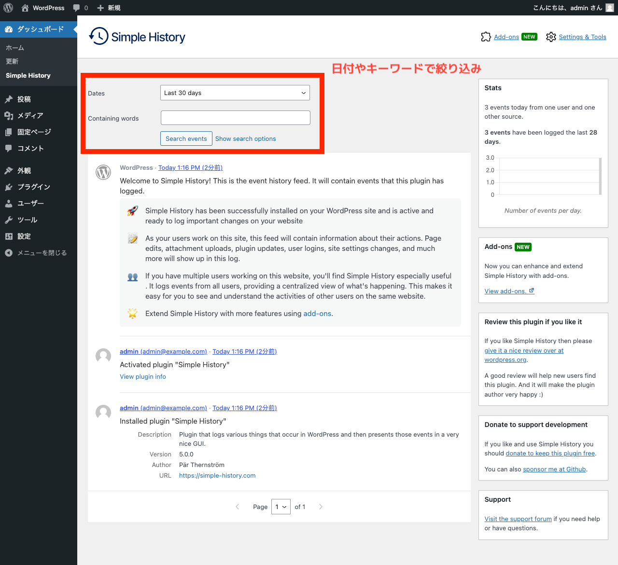Image resolution: width=618 pixels, height=565 pixels.
Task: Click こんにちは、admin さん greeting
Action: (x=568, y=8)
